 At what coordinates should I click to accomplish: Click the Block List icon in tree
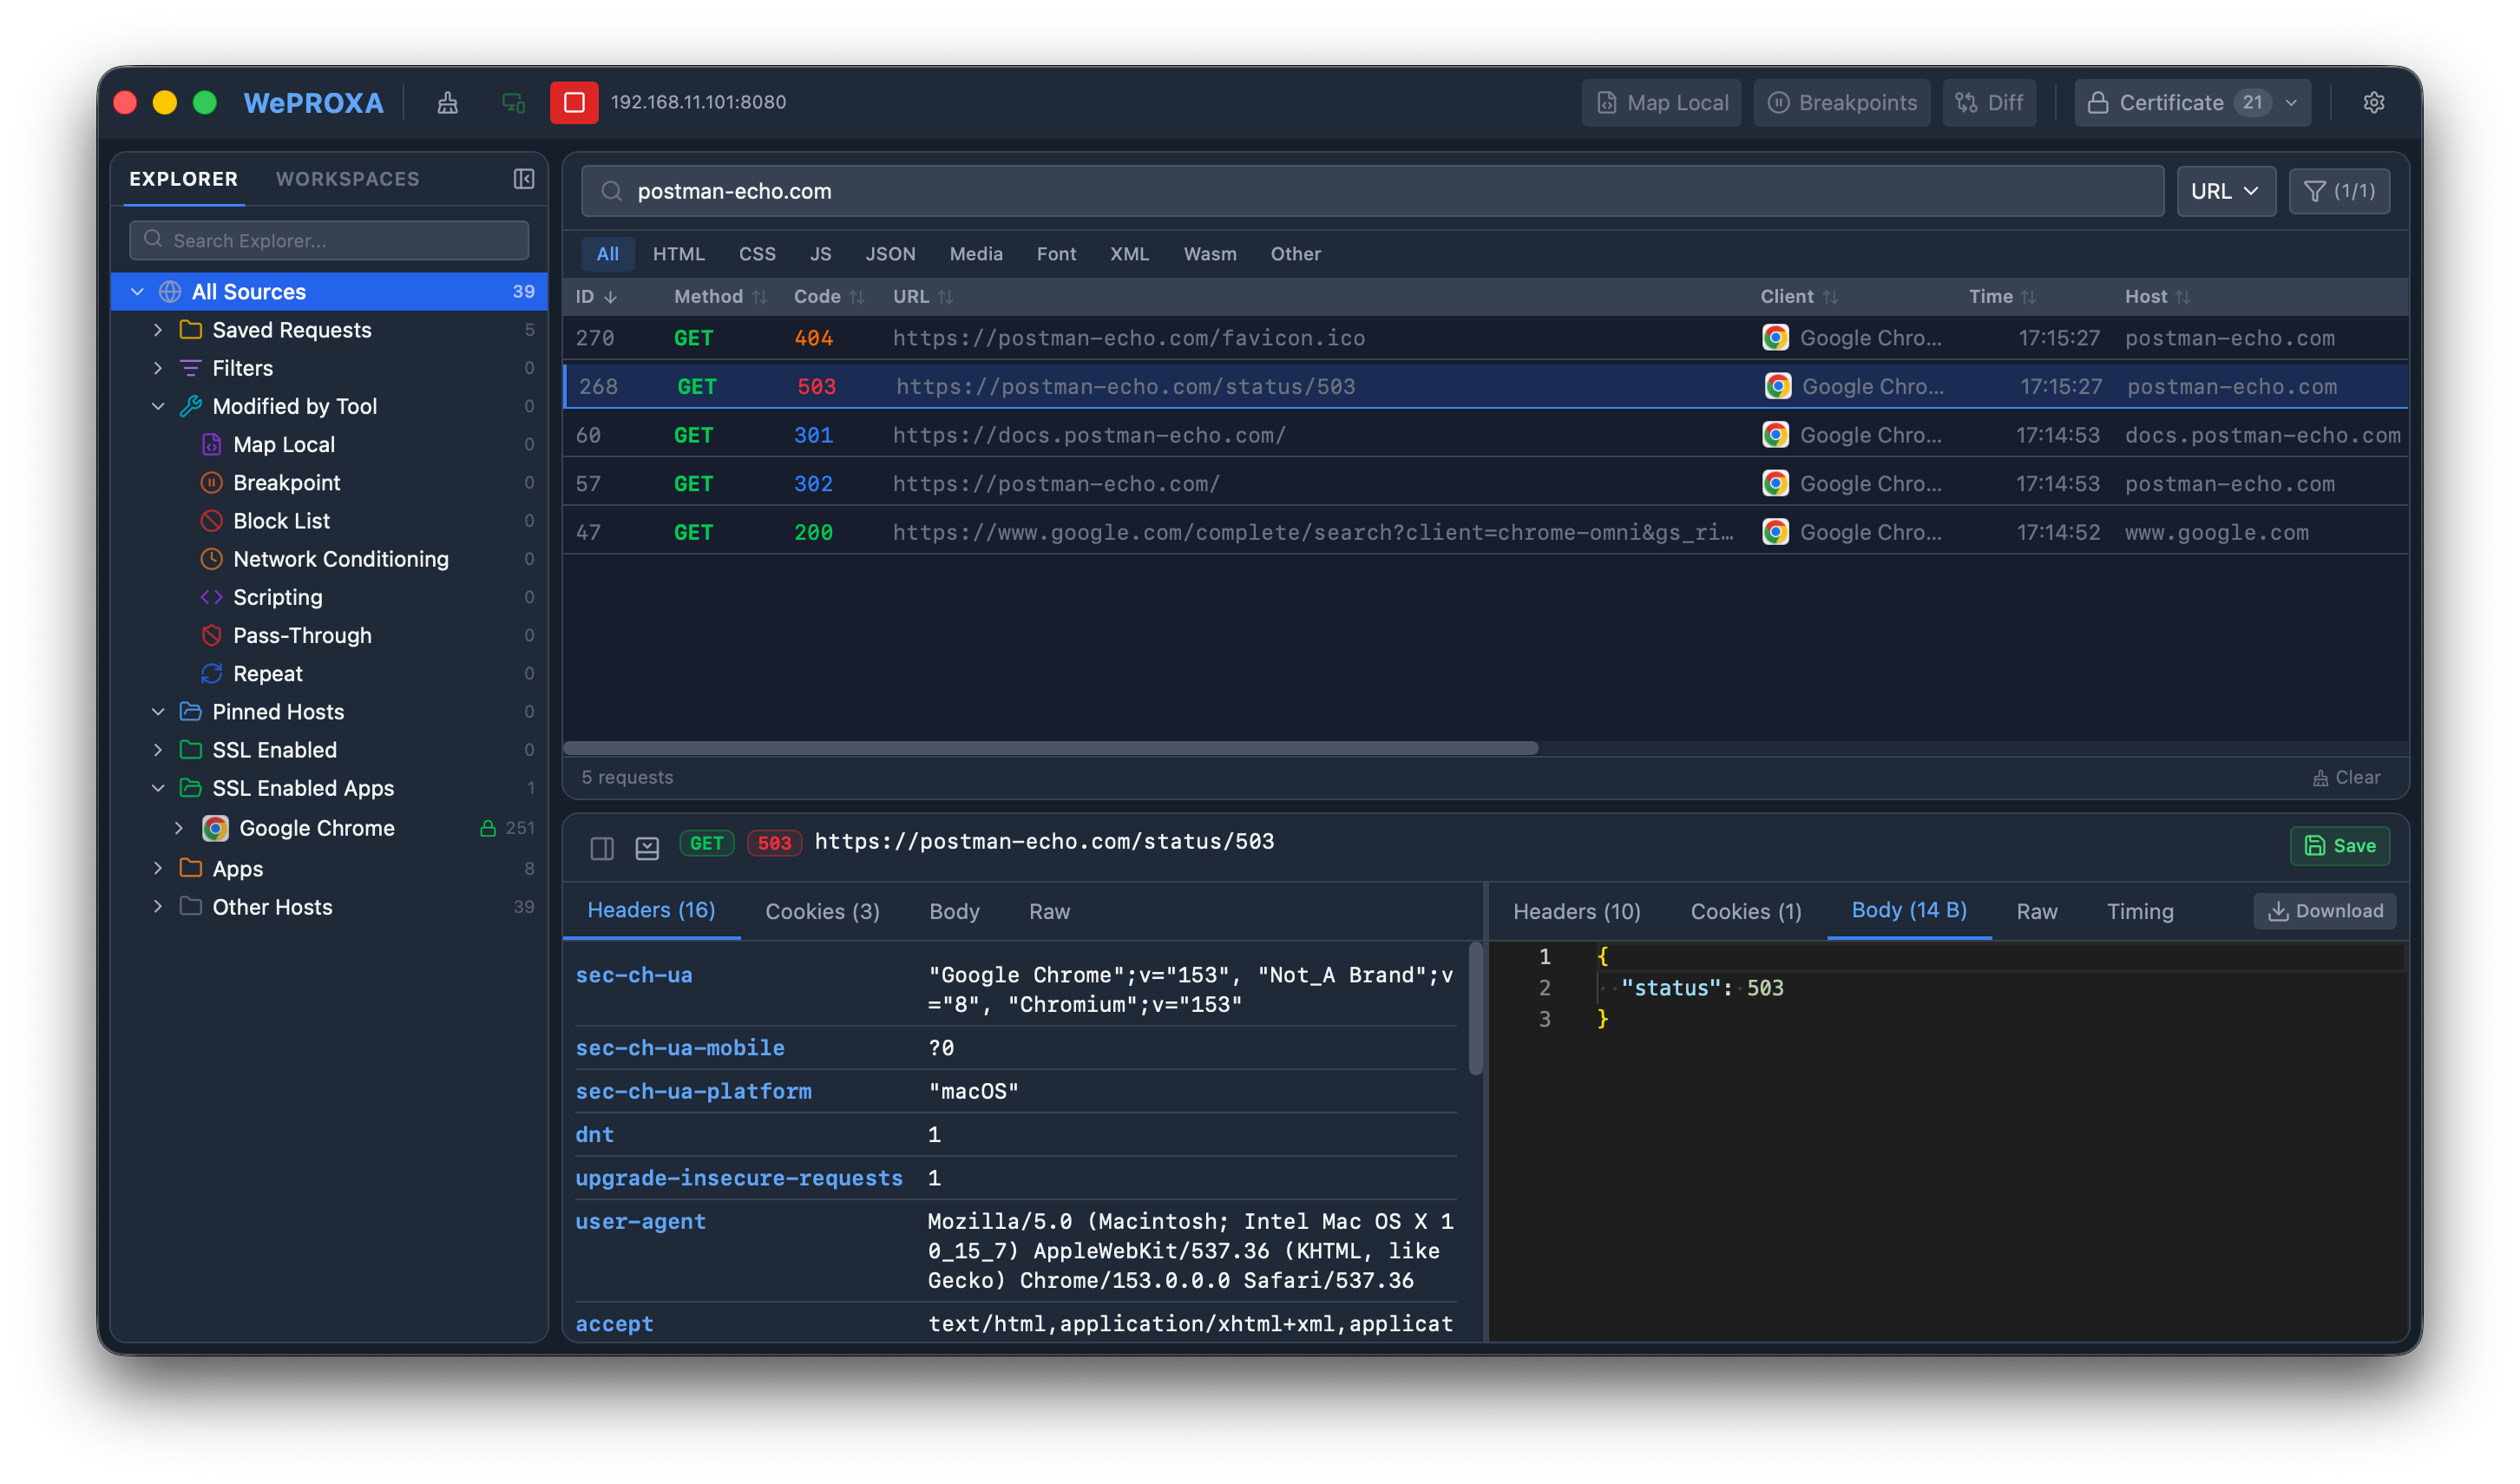click(211, 520)
